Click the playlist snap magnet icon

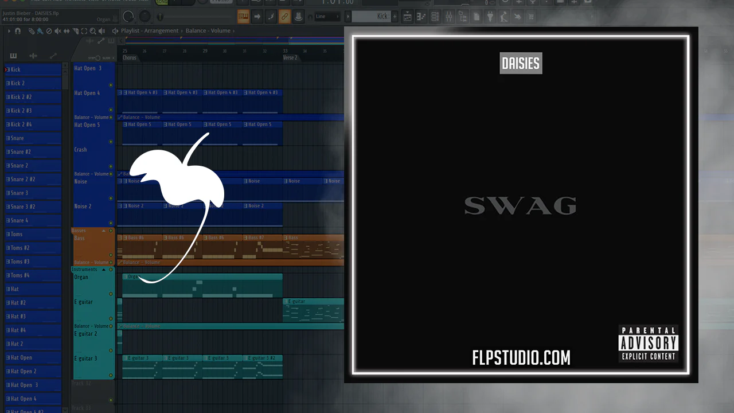click(x=18, y=31)
